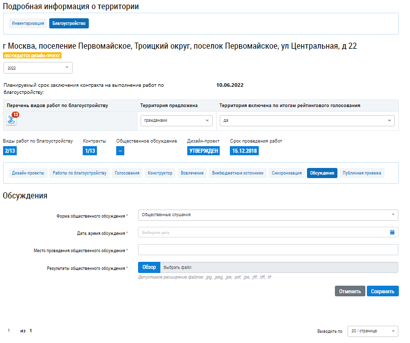Screen dimensions: 410x343
Task: Click the Сохранить button
Action: [383, 291]
